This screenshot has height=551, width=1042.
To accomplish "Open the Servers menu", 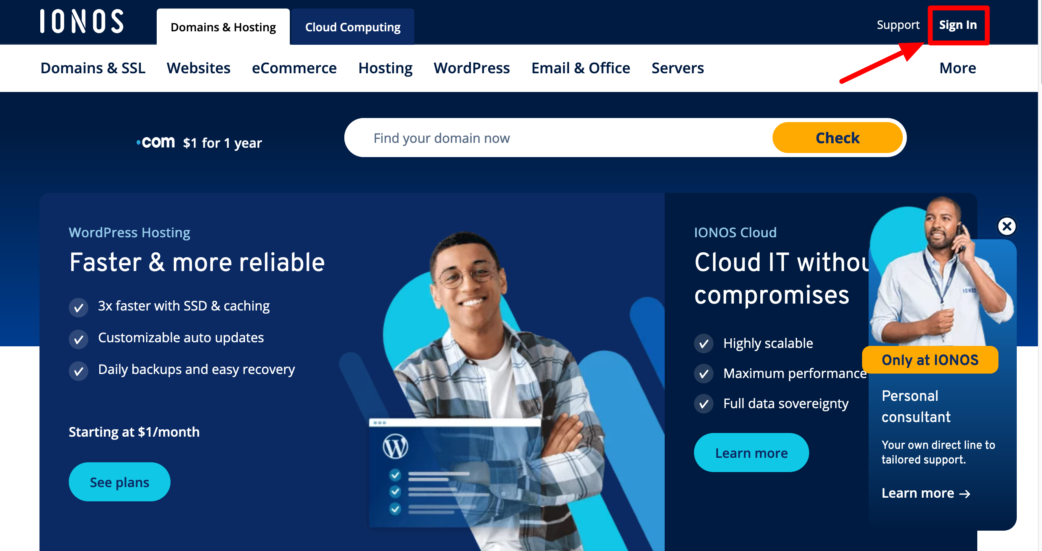I will click(678, 68).
